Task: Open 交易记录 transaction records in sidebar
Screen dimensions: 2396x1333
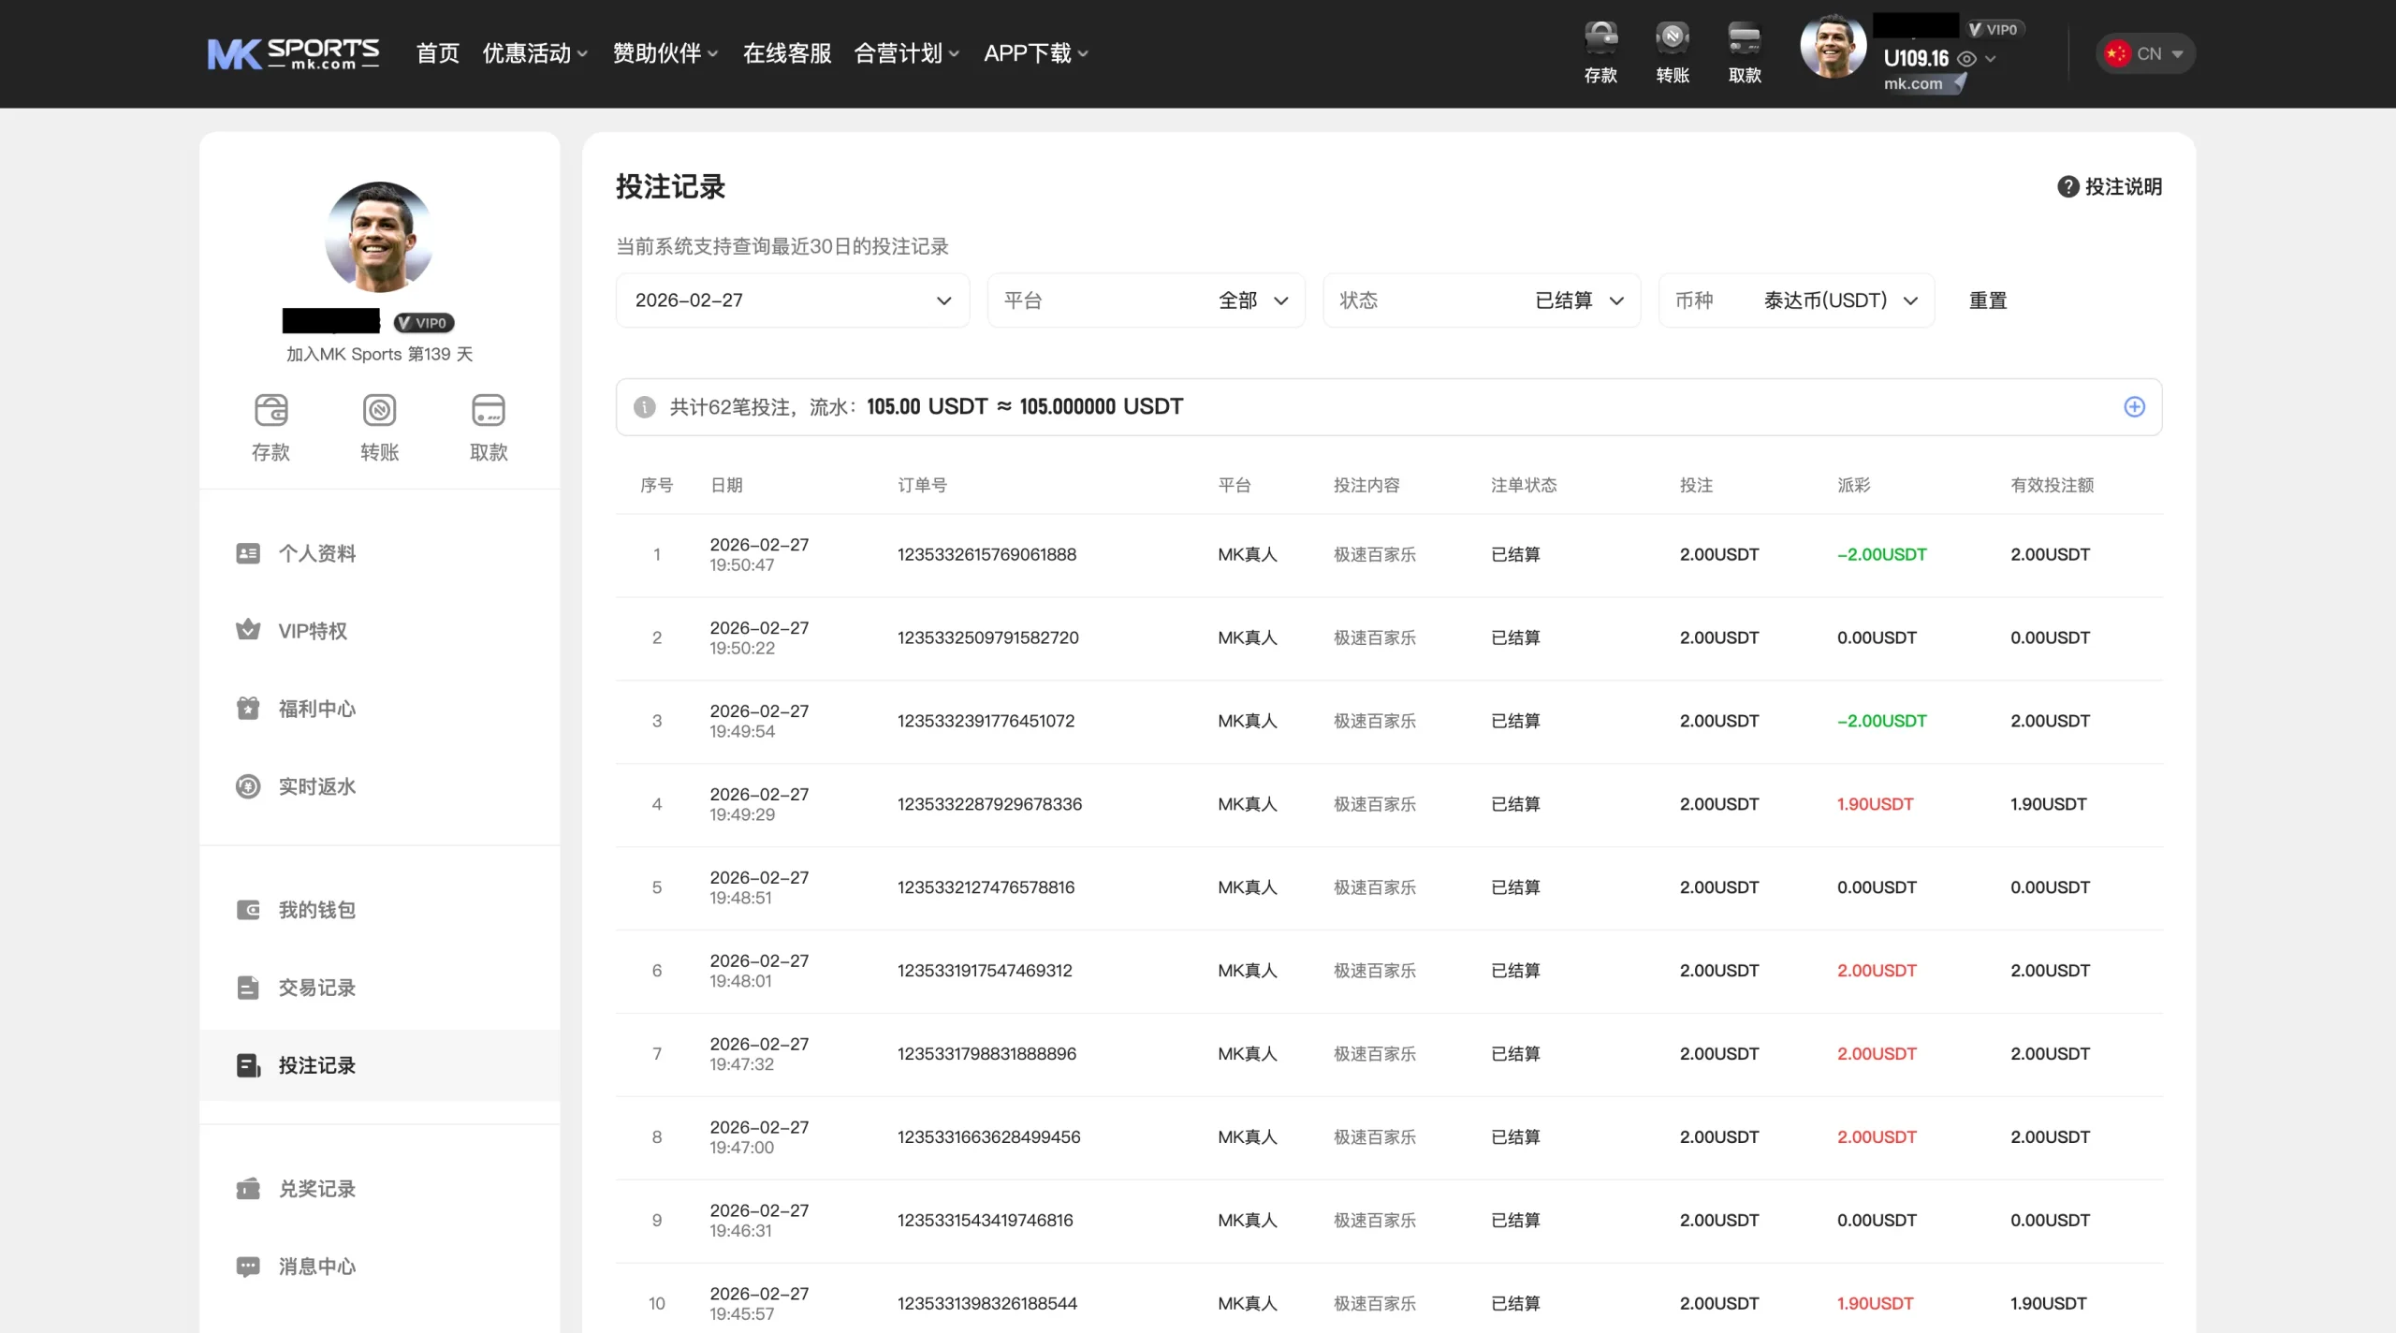Action: pyautogui.click(x=316, y=988)
